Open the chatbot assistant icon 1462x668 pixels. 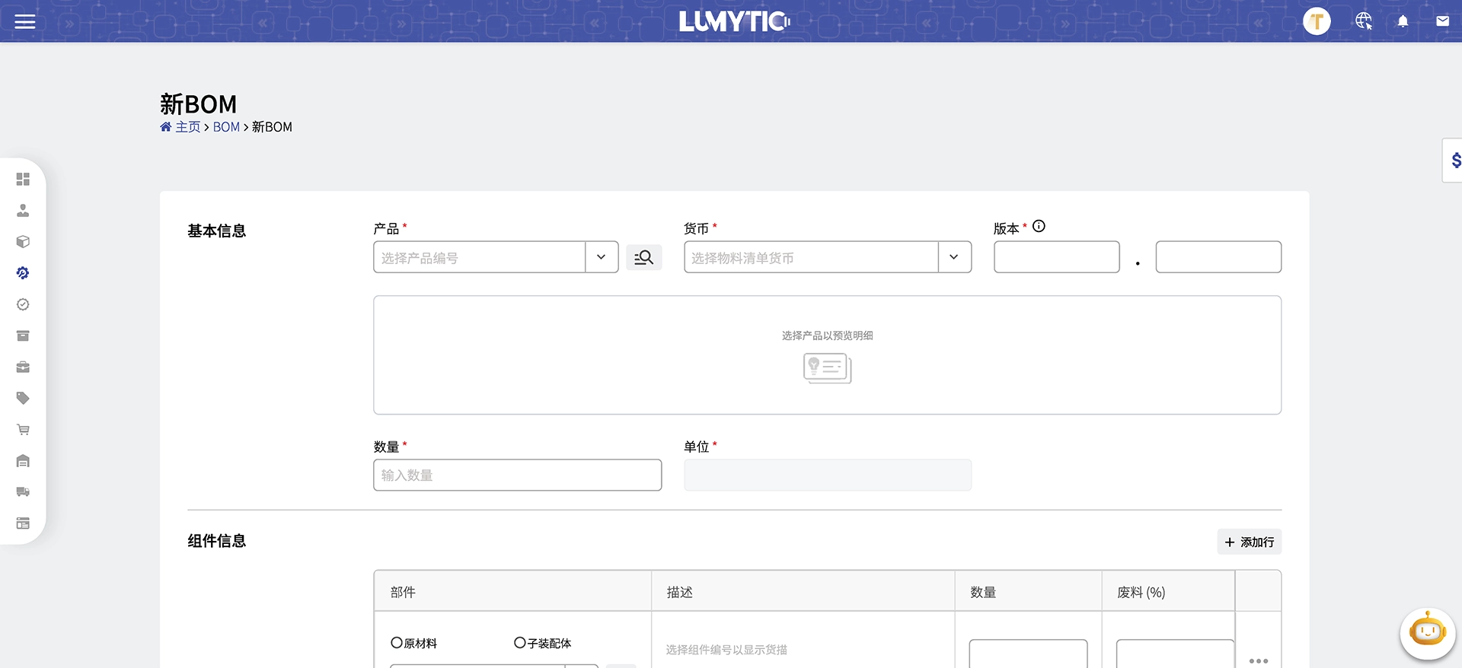click(x=1427, y=632)
